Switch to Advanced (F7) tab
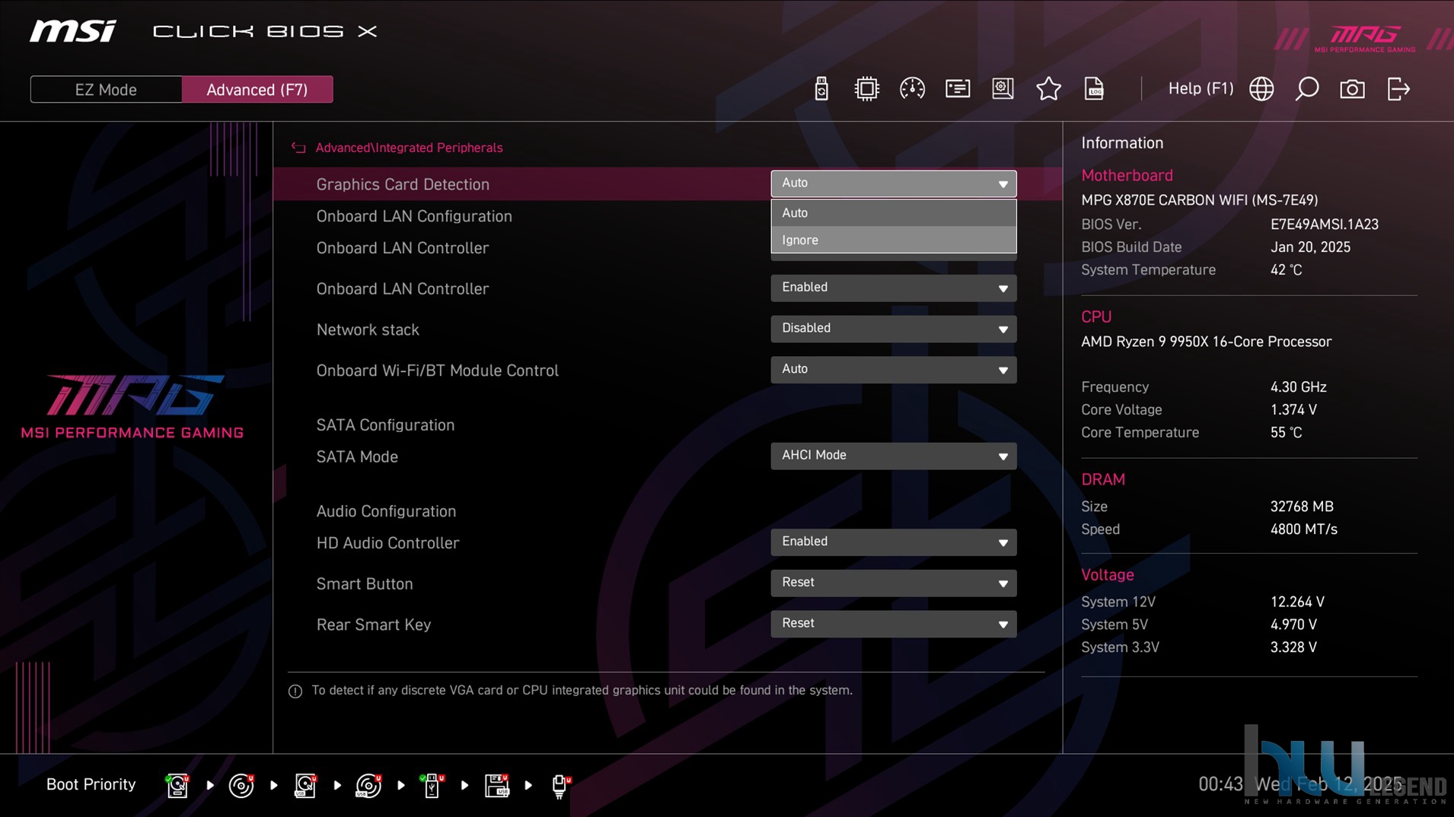Screen dimensions: 1454x817 (257, 90)
